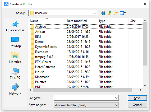Open the Save as type dropdown
The width and height of the screenshot is (151, 112).
[x=86, y=105]
